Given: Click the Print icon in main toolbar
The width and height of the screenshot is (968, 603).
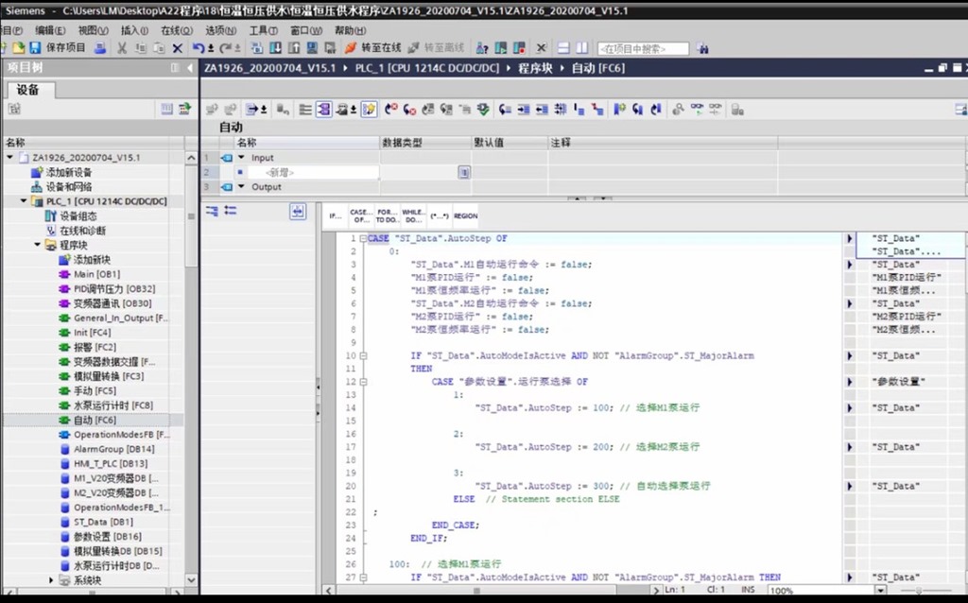Looking at the screenshot, I should pos(100,47).
